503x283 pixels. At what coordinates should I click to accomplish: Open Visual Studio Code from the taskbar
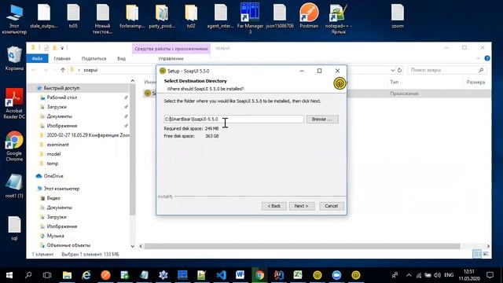click(x=221, y=275)
